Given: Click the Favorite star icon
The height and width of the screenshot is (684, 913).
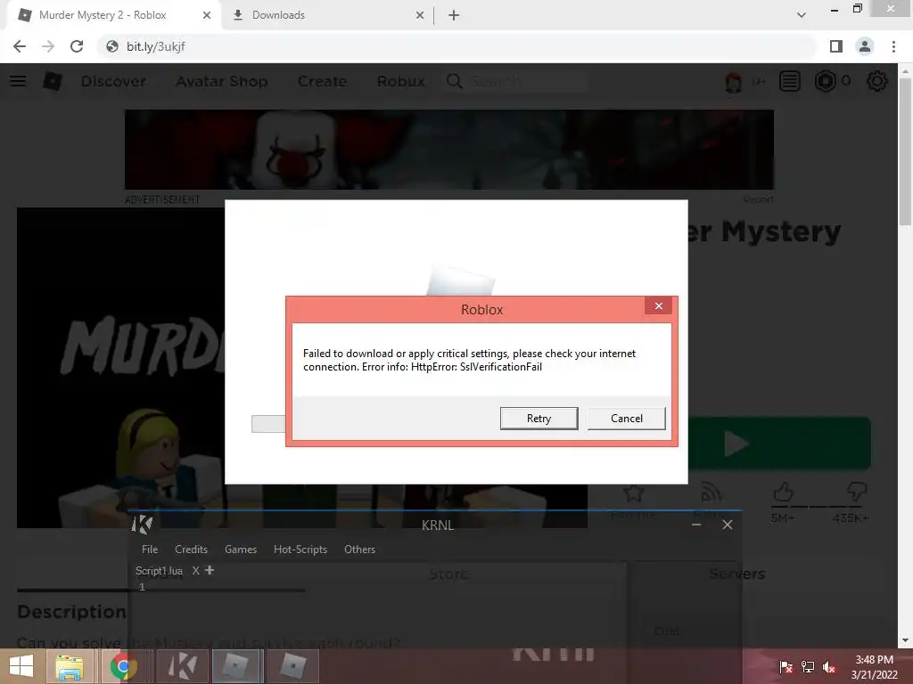Looking at the screenshot, I should point(634,493).
